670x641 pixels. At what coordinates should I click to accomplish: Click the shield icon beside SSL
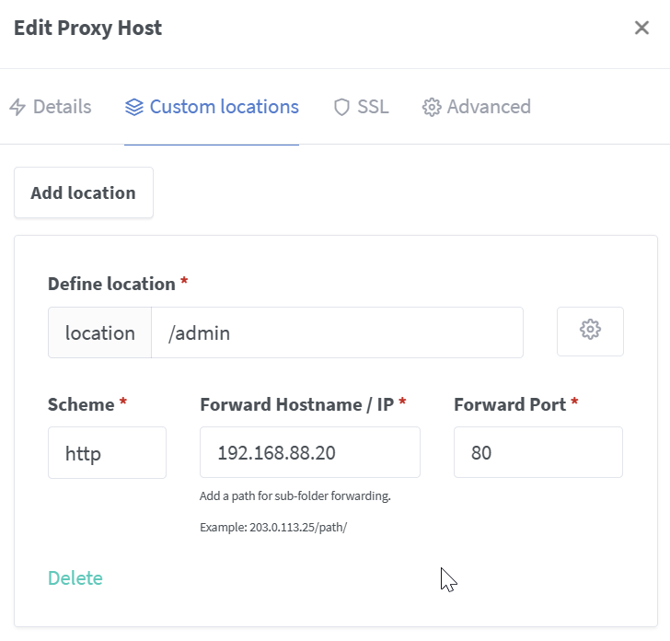coord(341,107)
